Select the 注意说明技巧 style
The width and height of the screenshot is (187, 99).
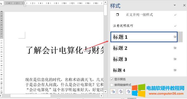[144, 26]
